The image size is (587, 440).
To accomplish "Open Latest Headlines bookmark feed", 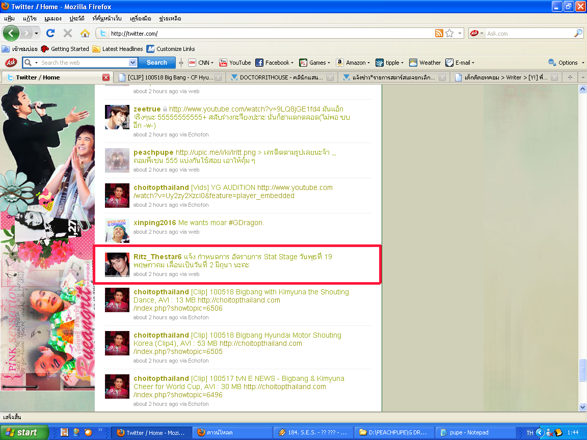I will (x=118, y=49).
